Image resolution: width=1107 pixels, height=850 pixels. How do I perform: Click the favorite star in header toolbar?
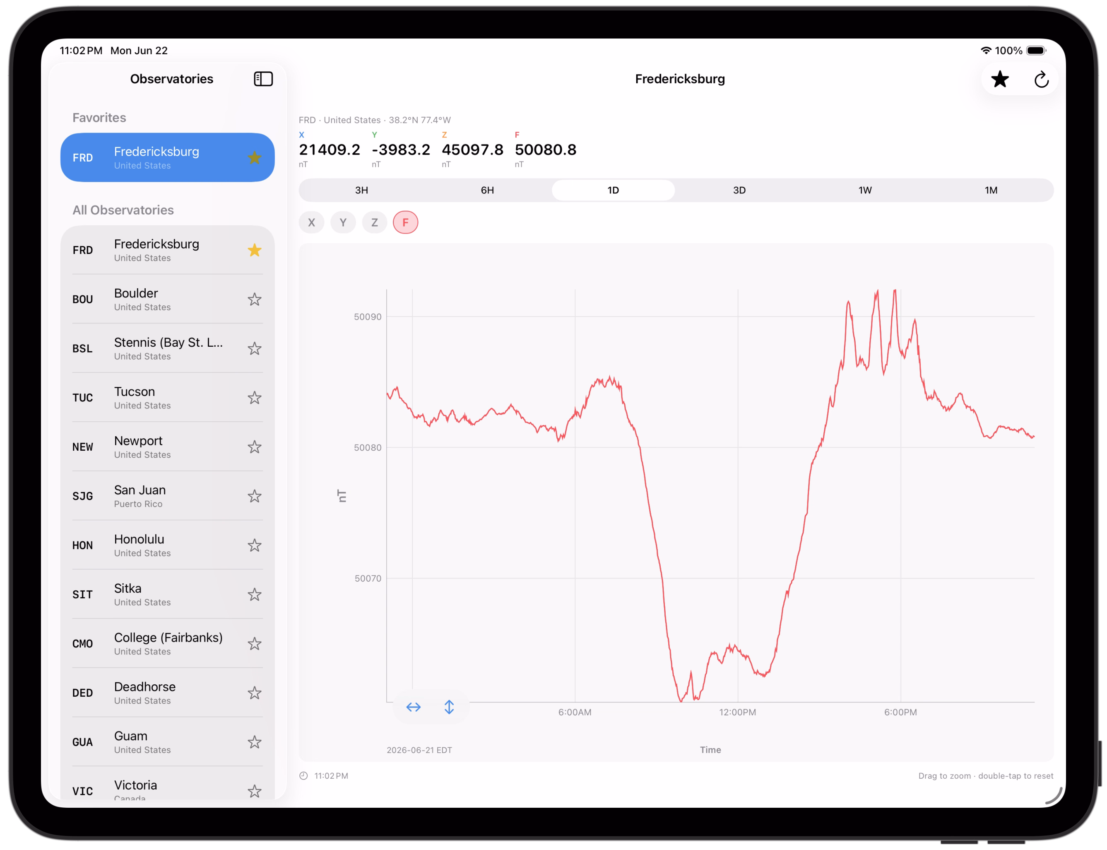click(999, 80)
